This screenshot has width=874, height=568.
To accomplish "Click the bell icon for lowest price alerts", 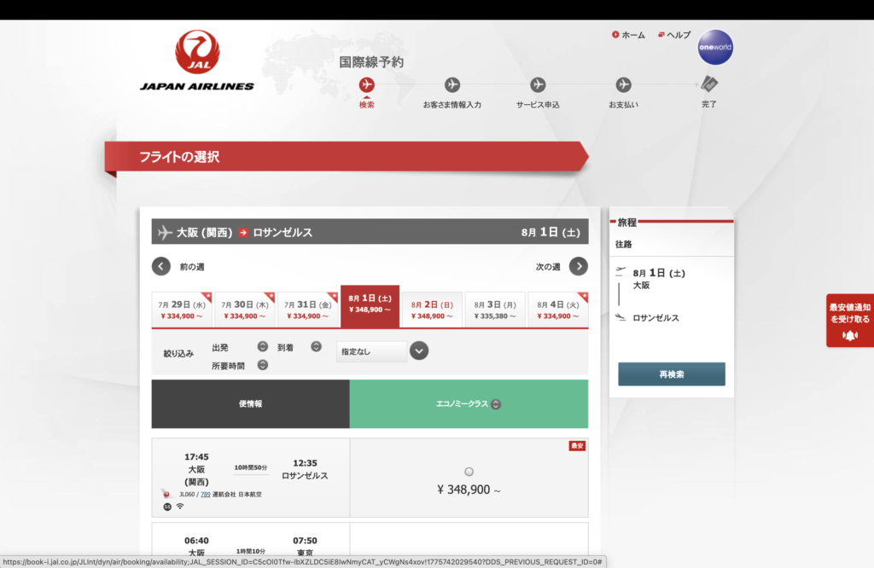I will pos(849,335).
